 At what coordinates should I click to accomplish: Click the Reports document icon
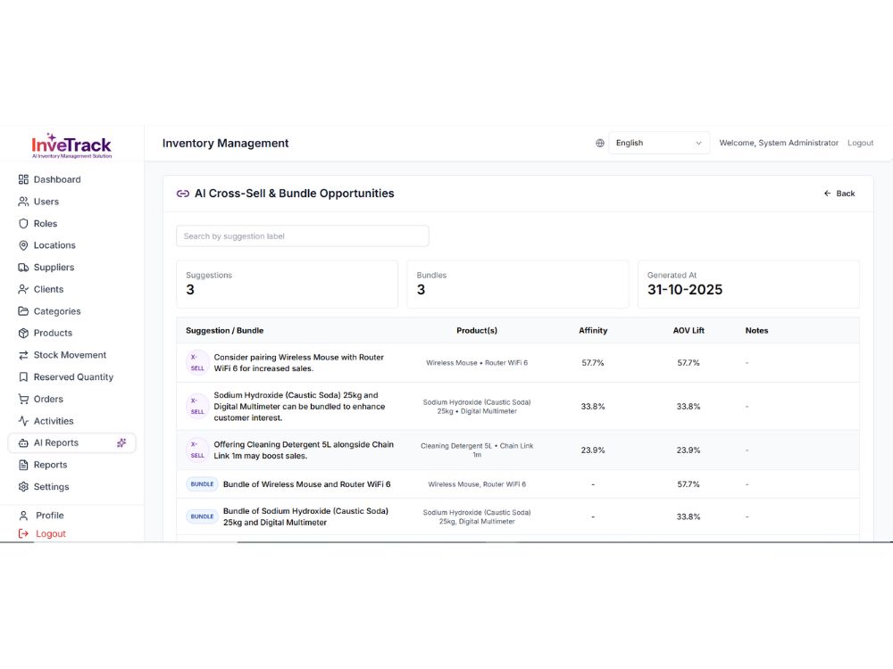[23, 465]
